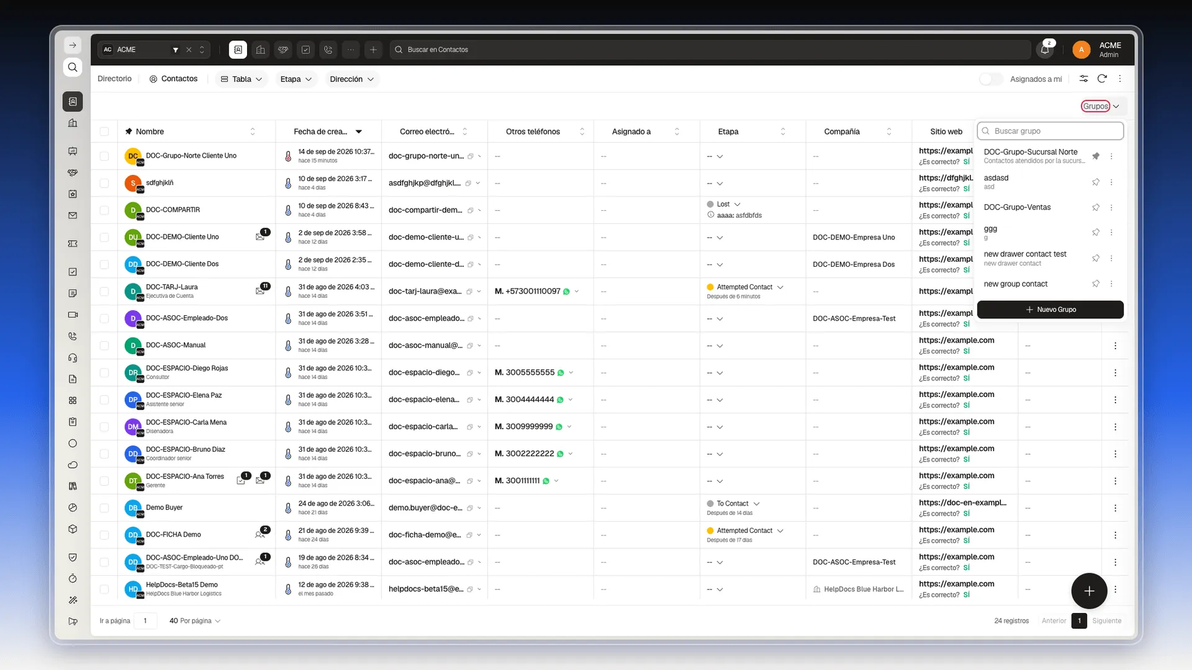Expand the Etapa filter dropdown
Image resolution: width=1192 pixels, height=670 pixels.
[x=296, y=79]
